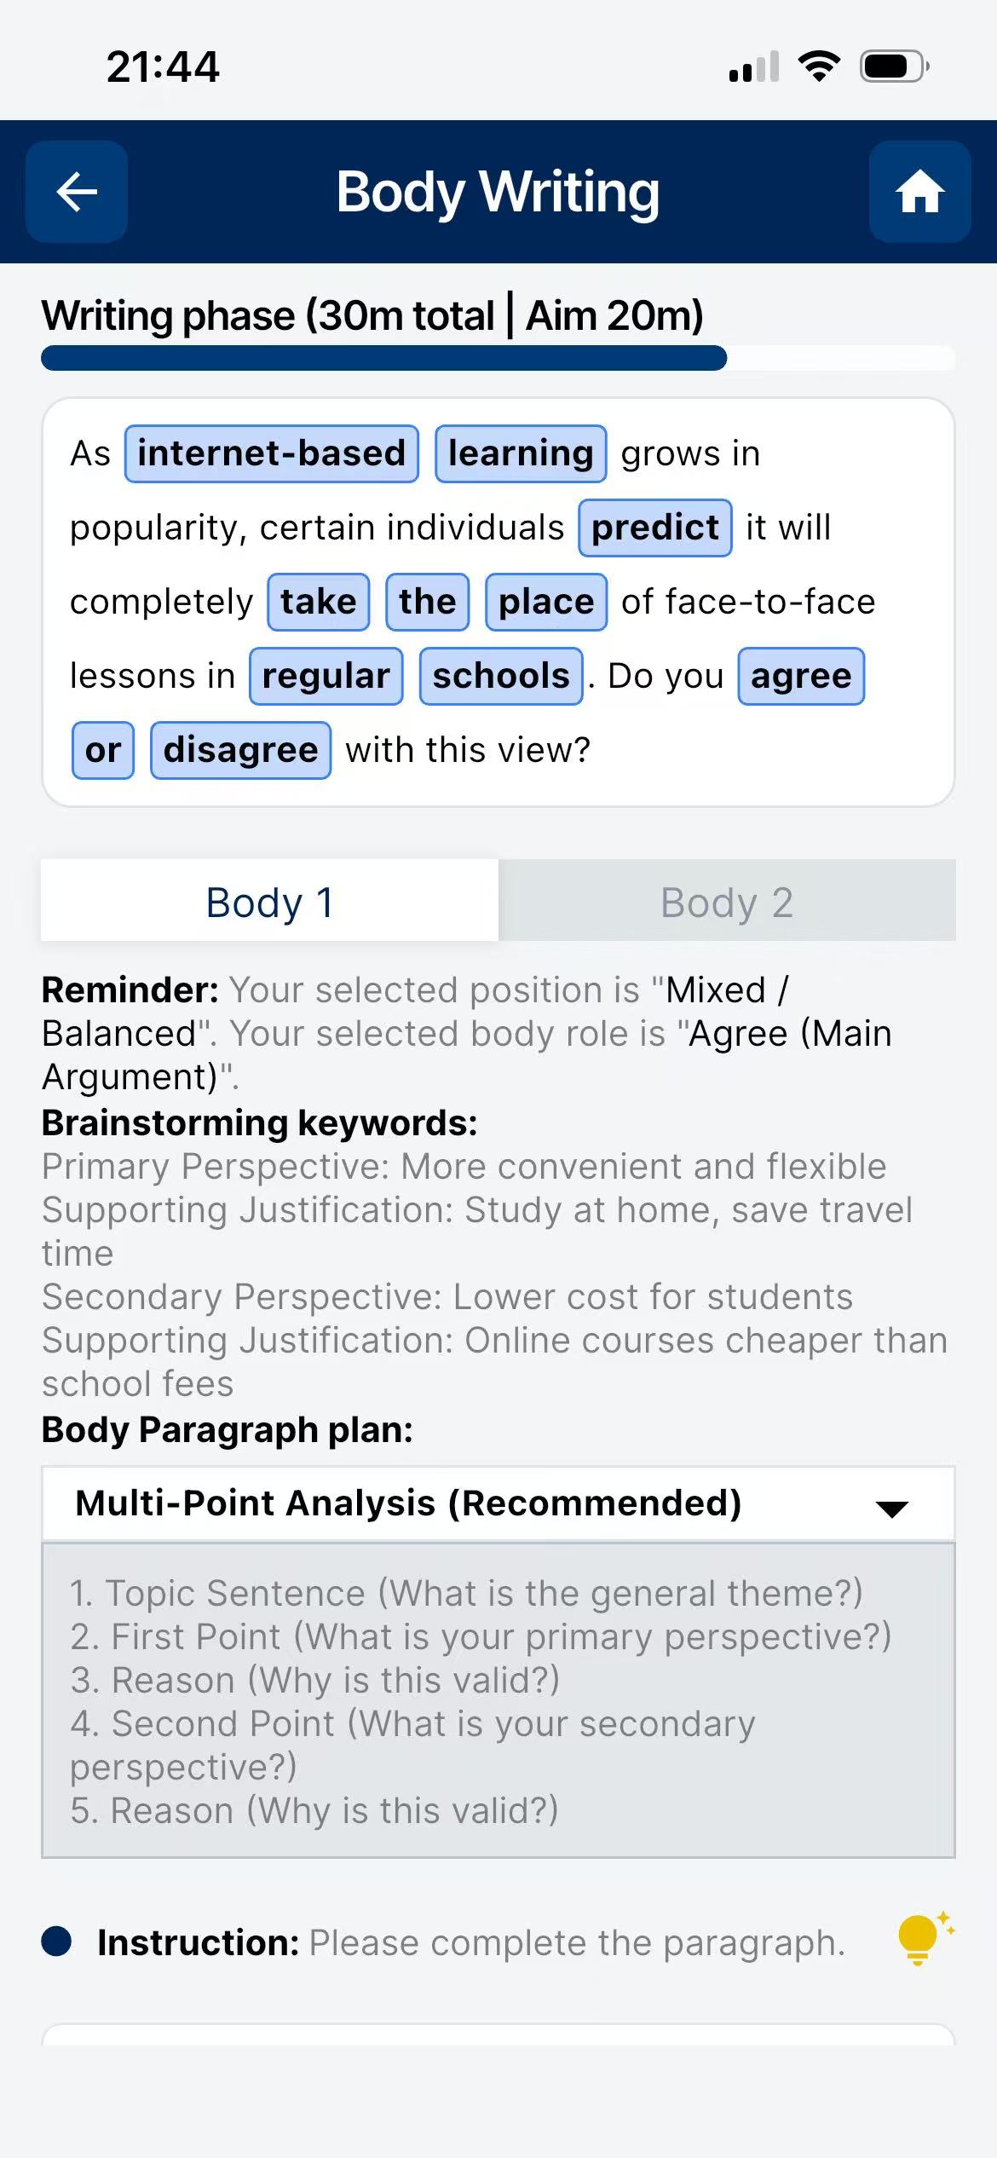Switch to the Body 2 tab
This screenshot has height=2158, width=997.
click(727, 902)
